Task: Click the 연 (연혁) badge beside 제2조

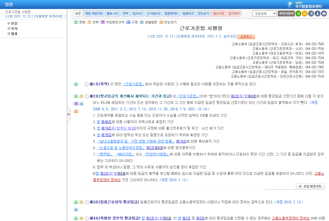Action: click(x=81, y=96)
